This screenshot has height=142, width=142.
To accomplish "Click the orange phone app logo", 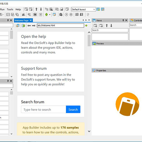I will coord(127,104).
